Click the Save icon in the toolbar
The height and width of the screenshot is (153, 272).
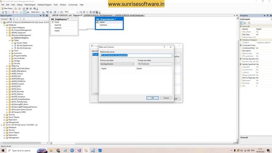27,8
